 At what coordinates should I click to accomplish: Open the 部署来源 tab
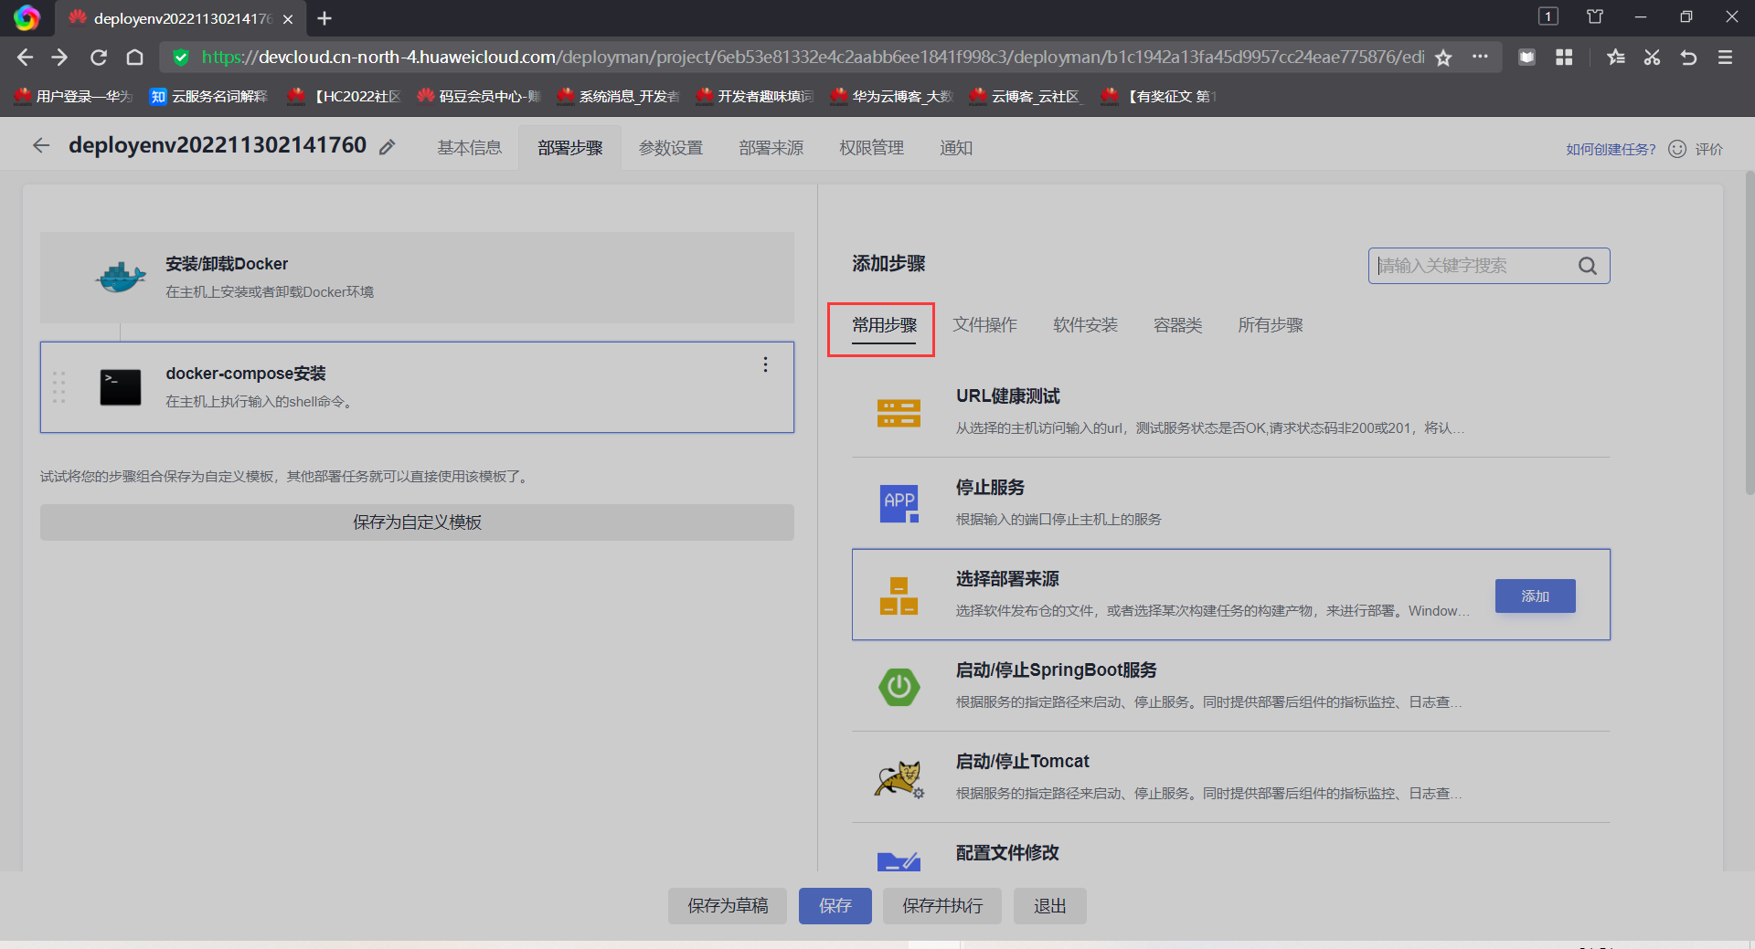771,148
